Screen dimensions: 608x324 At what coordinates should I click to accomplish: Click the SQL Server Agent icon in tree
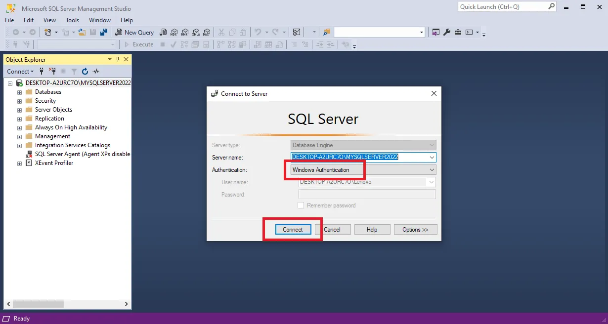point(29,154)
